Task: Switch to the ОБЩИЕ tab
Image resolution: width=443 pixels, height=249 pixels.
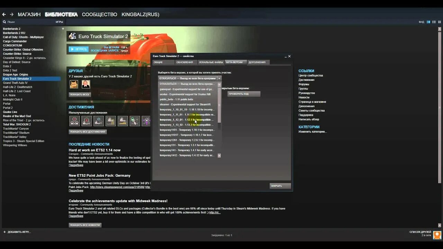Action: [163, 62]
